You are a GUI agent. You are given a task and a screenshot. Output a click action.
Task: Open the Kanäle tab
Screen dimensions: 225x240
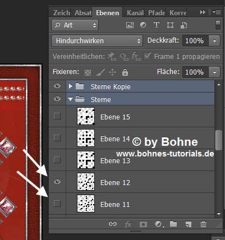click(135, 13)
